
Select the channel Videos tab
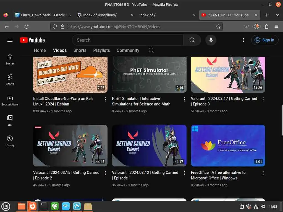(x=60, y=51)
